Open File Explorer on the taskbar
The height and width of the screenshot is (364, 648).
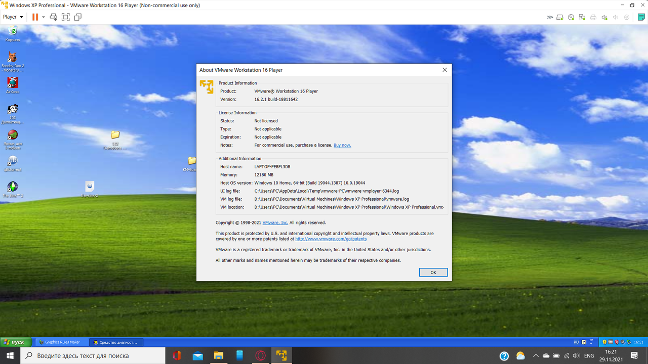coord(218,356)
